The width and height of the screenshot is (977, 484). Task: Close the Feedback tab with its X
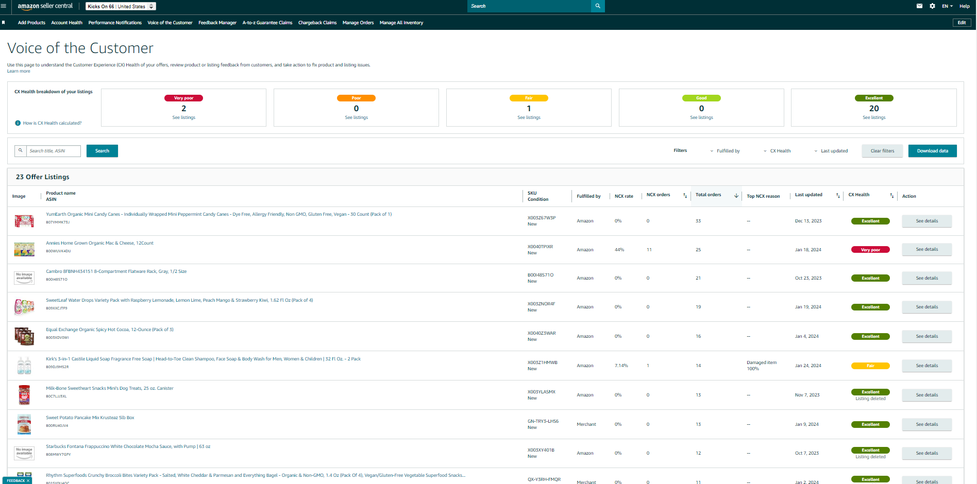(28, 480)
